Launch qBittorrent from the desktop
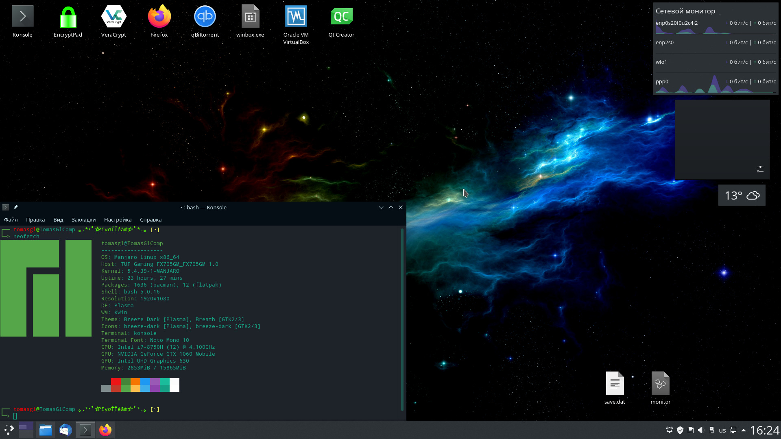Screen dimensions: 781x439 coord(205,17)
